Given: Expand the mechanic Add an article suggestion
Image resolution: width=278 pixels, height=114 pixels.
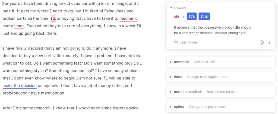Looking at the screenshot, I should click(x=221, y=62).
